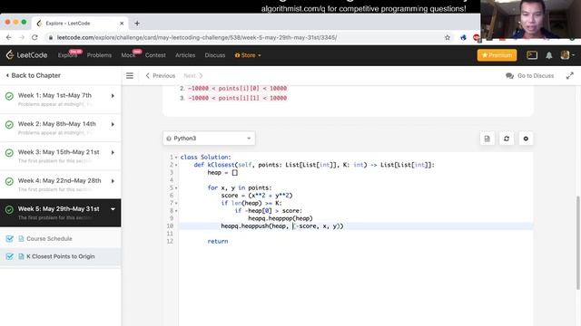The width and height of the screenshot is (581, 326).
Task: Click the K Closest Points document icon
Action: click(x=21, y=256)
